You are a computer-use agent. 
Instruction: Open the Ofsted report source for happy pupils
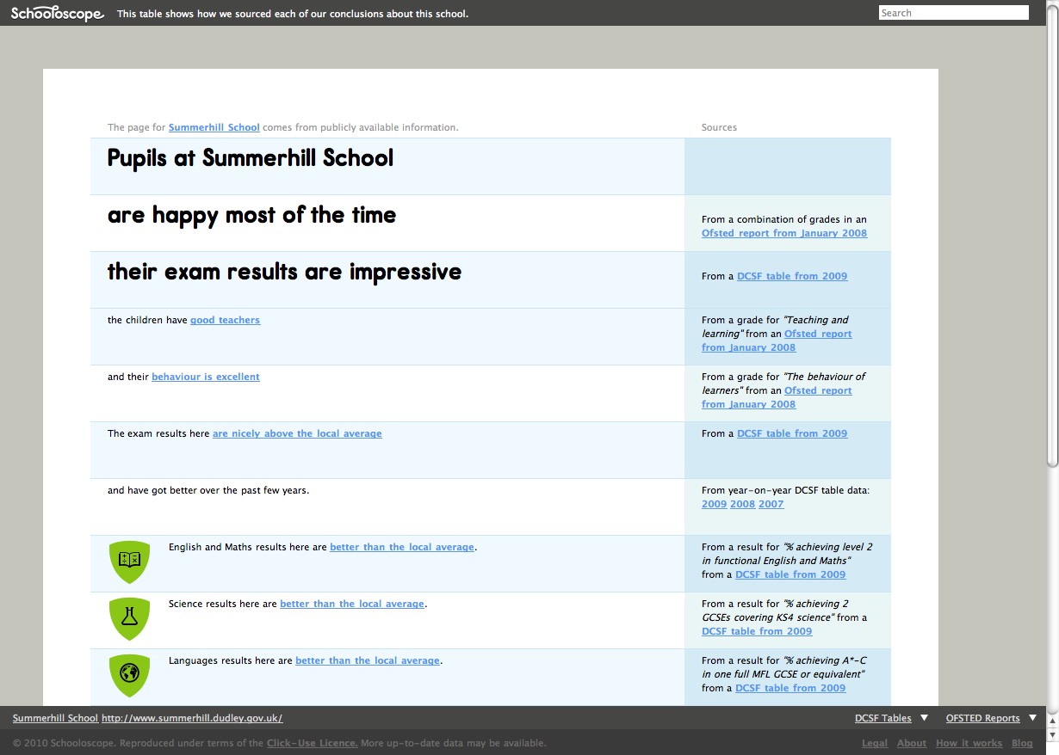[784, 233]
